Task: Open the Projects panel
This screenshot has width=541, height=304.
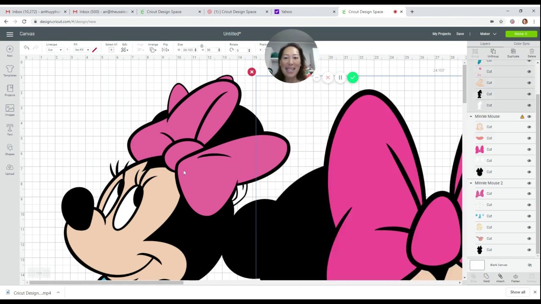Action: click(x=10, y=90)
